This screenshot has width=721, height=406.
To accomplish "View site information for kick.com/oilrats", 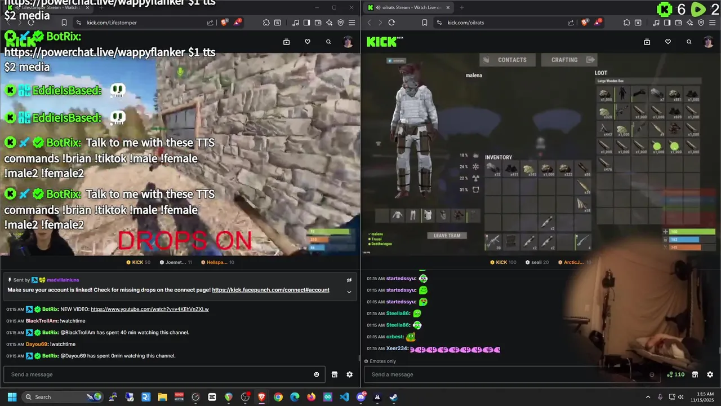I will [439, 23].
